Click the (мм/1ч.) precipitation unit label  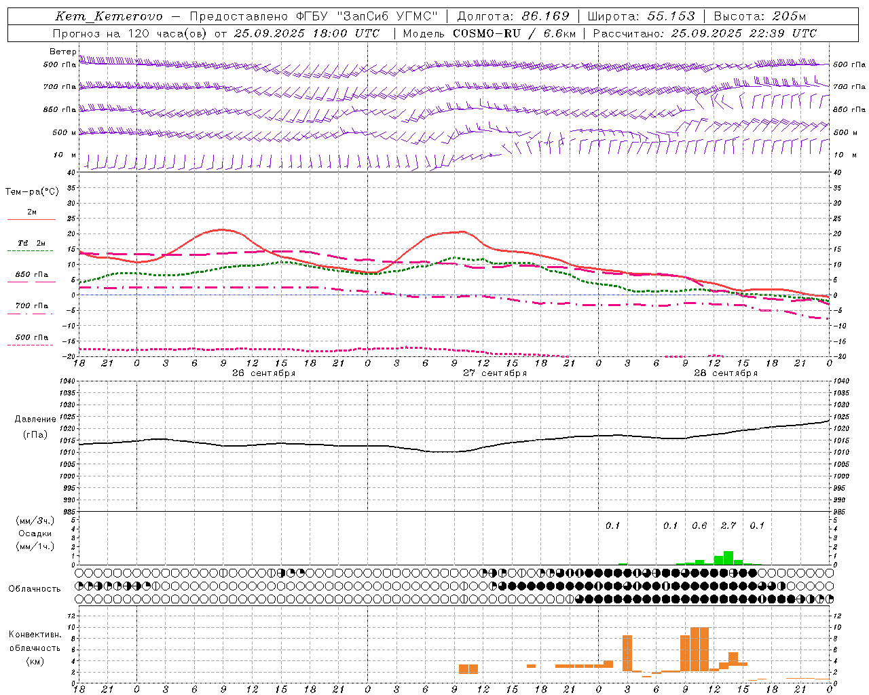point(35,546)
